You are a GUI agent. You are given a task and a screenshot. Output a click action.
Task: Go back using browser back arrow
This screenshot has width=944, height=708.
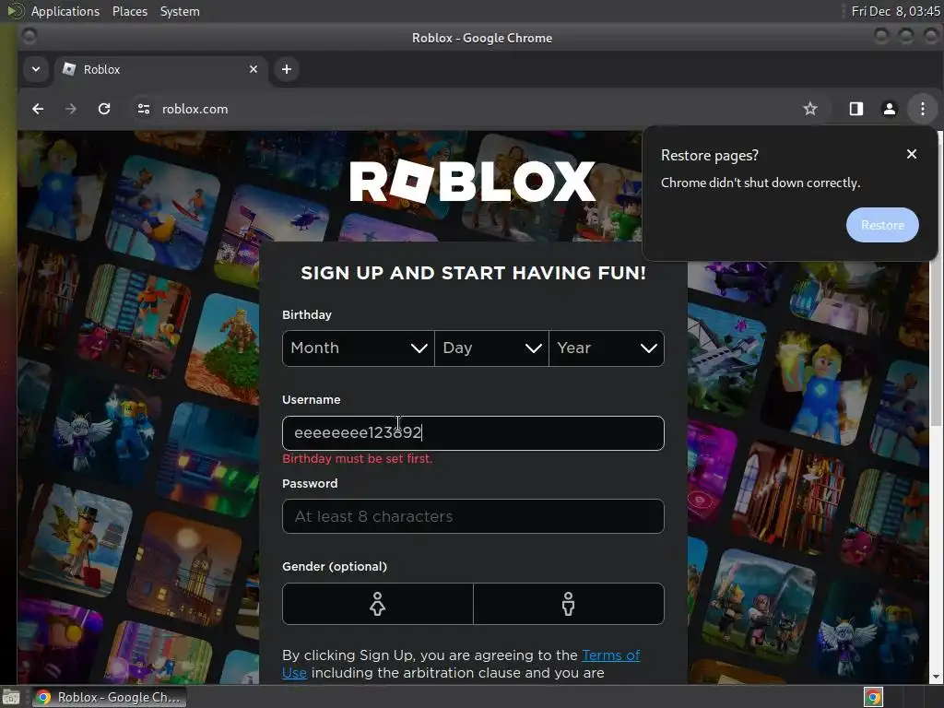[x=38, y=109]
